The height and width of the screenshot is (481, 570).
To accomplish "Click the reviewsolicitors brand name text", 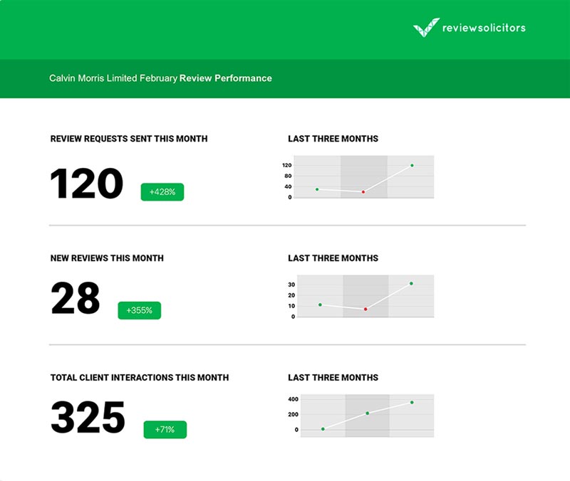I will pyautogui.click(x=484, y=28).
